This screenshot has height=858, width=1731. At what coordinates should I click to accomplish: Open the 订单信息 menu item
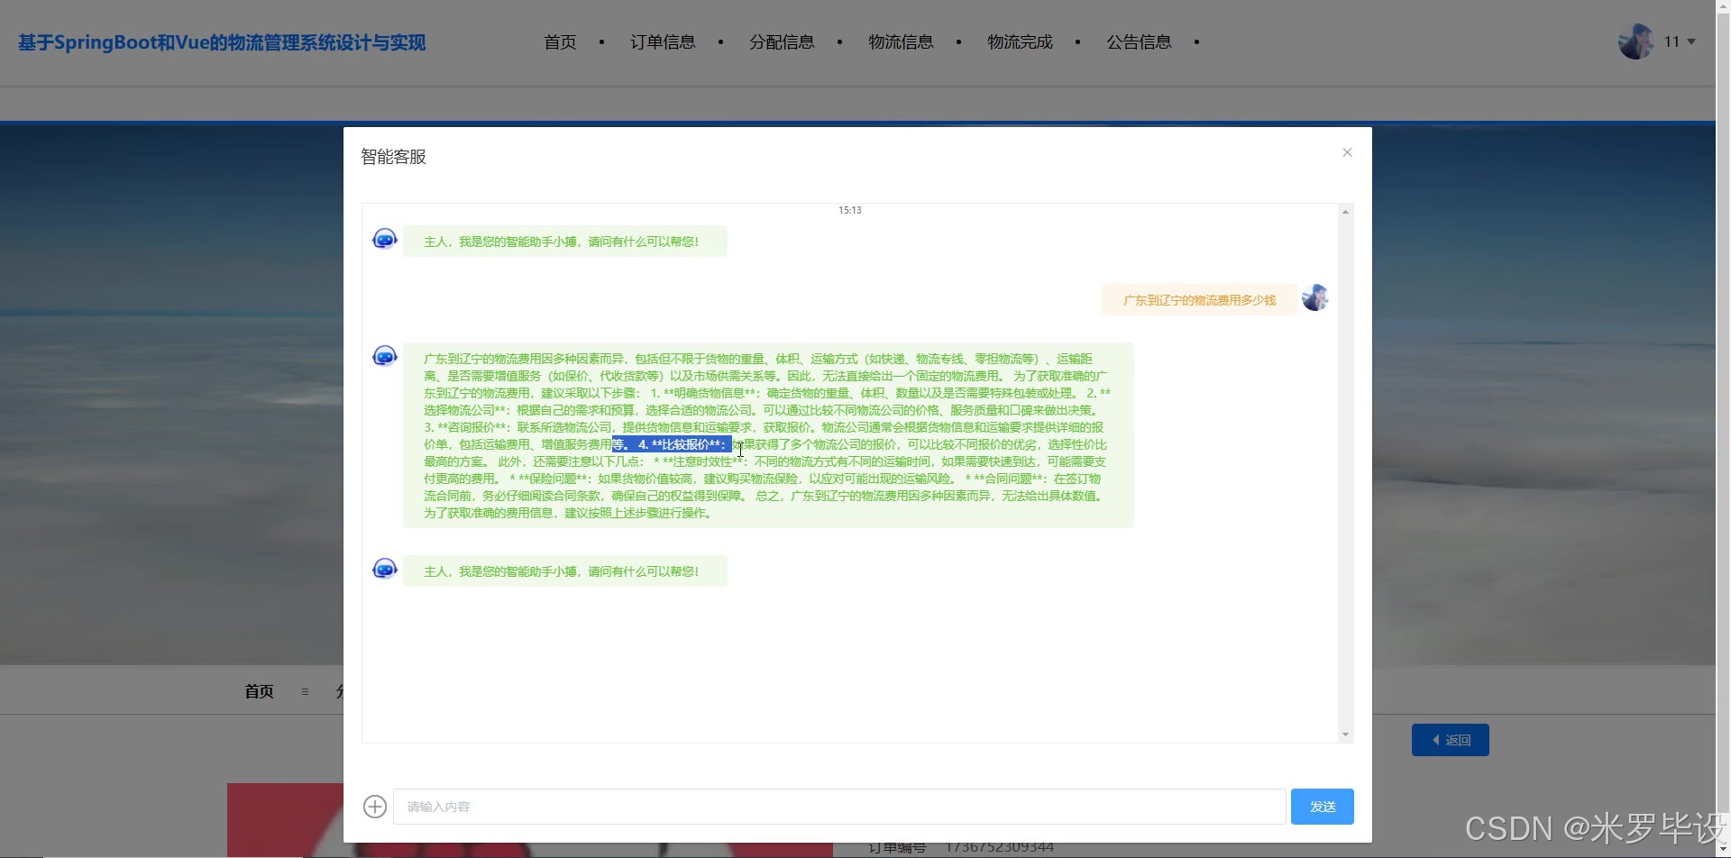(x=663, y=42)
